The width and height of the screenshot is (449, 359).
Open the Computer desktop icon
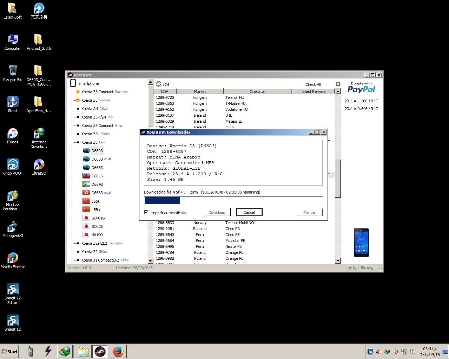click(x=12, y=42)
